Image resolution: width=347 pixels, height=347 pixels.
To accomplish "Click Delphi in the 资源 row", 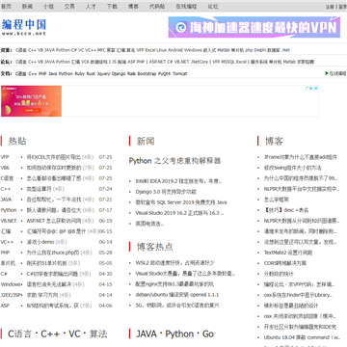I will [x=259, y=50].
